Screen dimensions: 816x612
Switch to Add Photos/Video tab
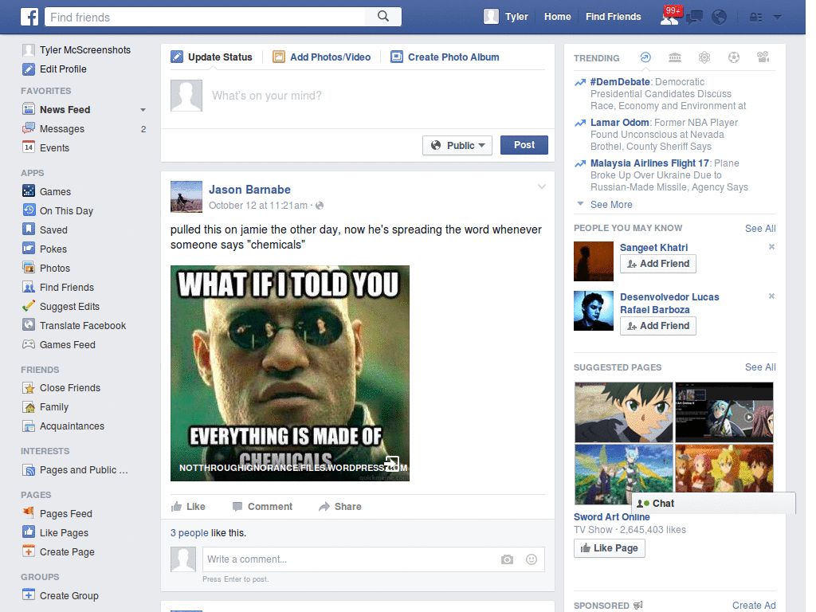pyautogui.click(x=322, y=57)
